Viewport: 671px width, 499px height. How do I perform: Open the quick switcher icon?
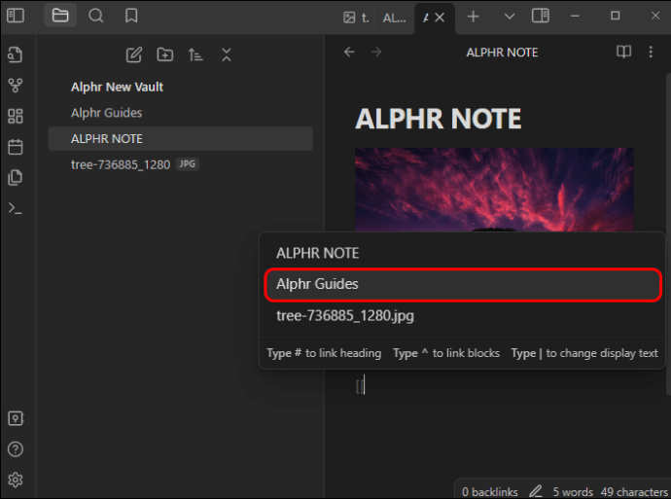tap(16, 54)
